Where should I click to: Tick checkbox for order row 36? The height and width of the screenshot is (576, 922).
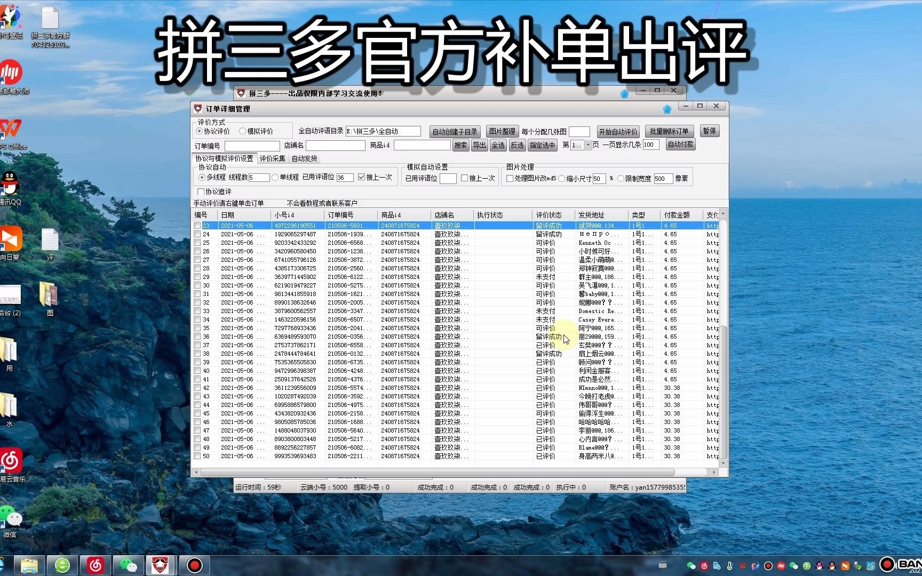coord(197,337)
